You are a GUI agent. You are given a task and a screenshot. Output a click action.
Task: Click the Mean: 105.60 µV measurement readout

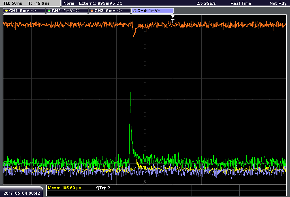pyautogui.click(x=65, y=188)
